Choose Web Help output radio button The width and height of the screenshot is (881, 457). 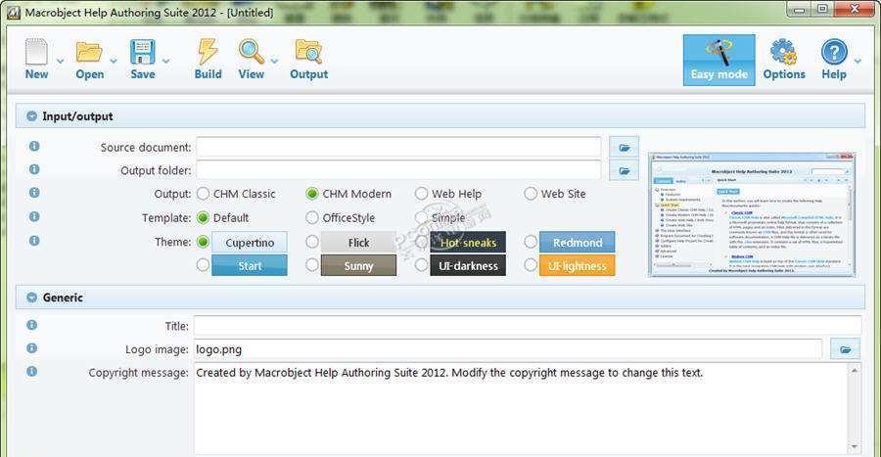[x=421, y=194]
